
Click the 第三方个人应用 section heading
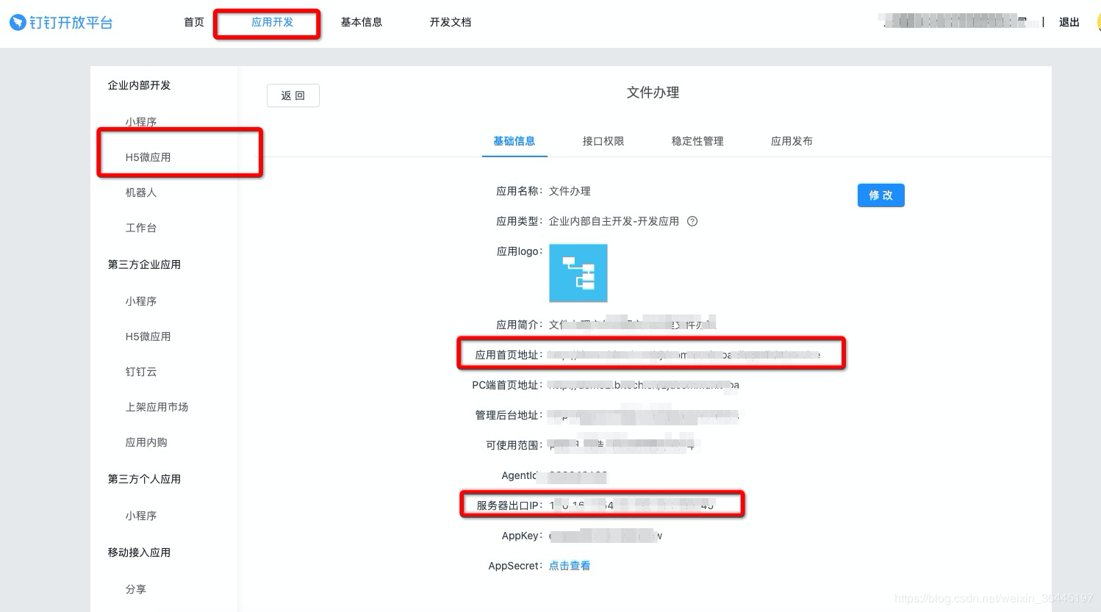pos(144,479)
